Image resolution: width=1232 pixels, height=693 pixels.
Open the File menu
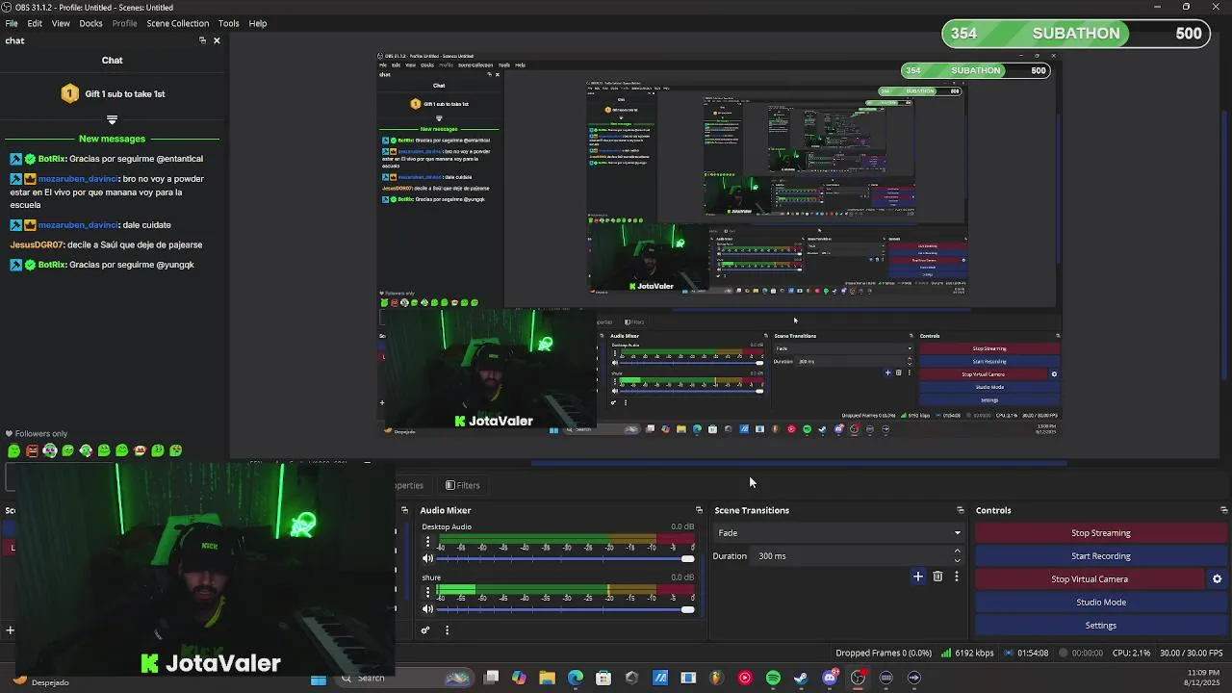(x=12, y=23)
